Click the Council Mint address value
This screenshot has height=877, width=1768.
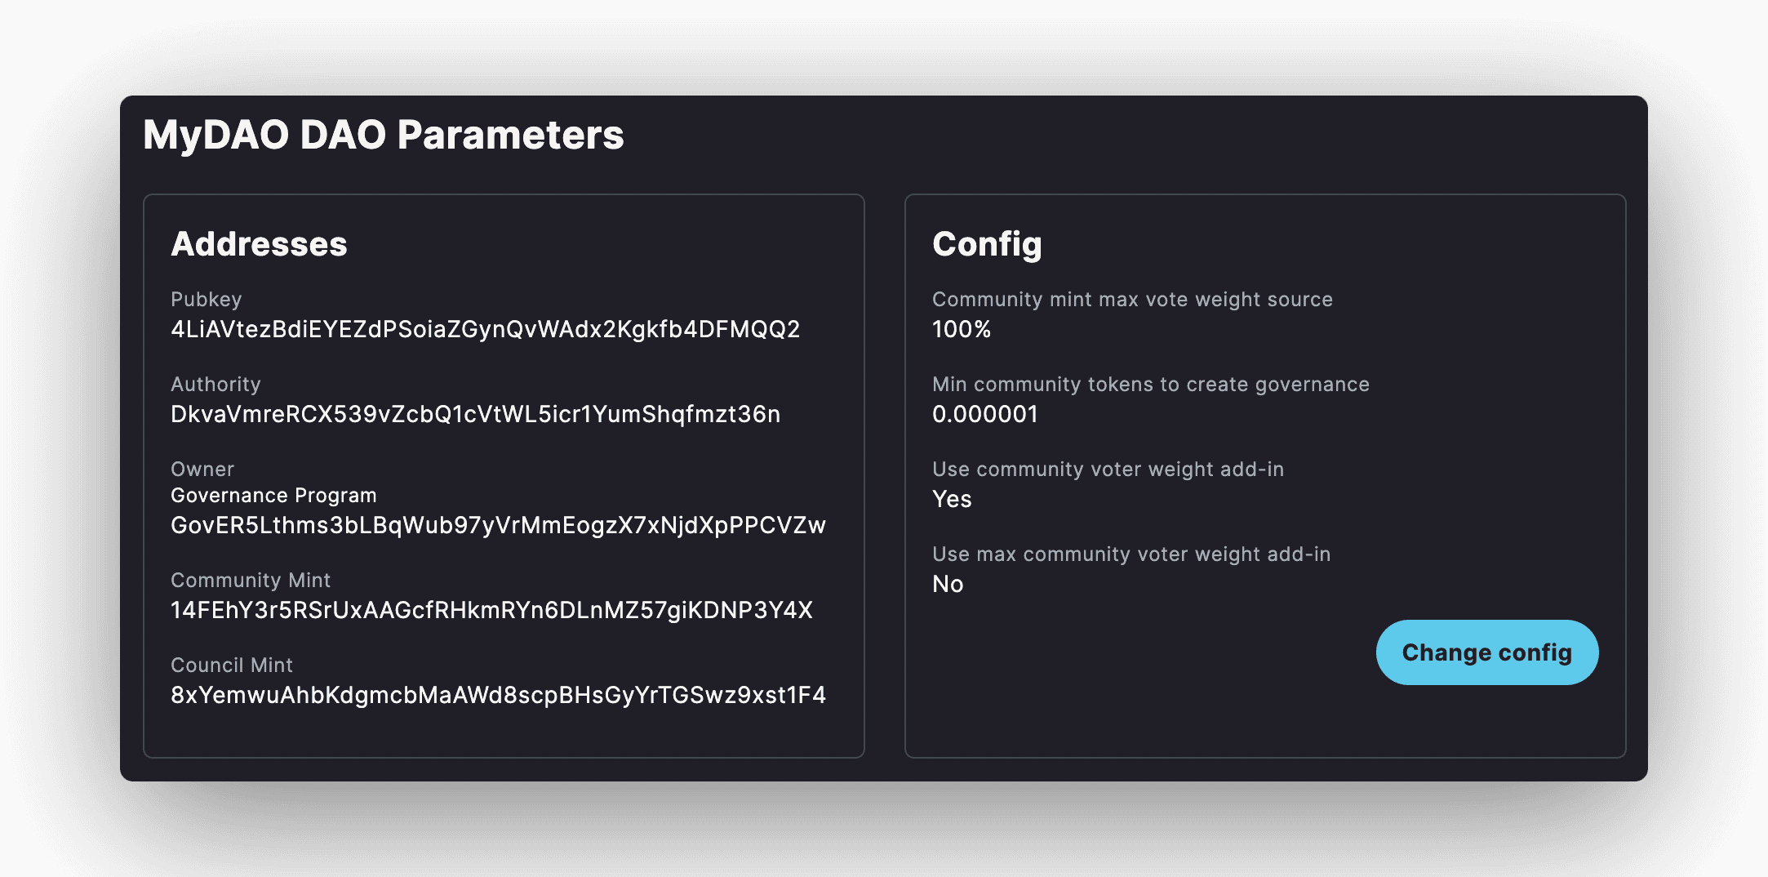tap(498, 695)
